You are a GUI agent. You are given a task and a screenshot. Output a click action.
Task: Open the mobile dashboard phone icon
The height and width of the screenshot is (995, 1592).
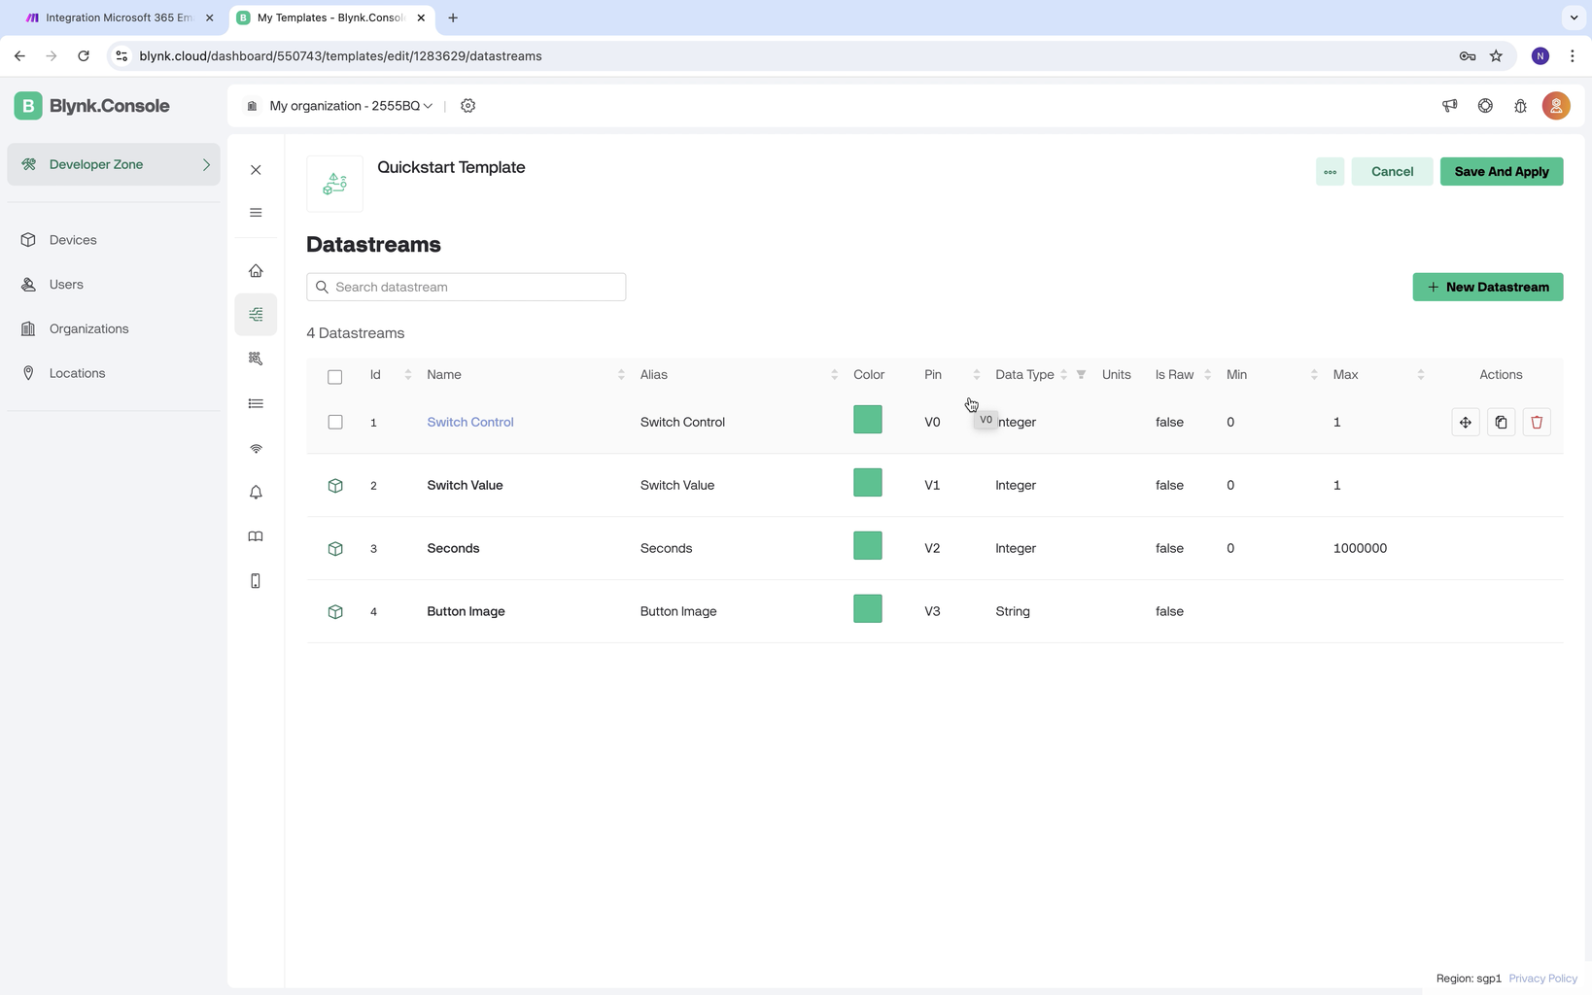256,581
